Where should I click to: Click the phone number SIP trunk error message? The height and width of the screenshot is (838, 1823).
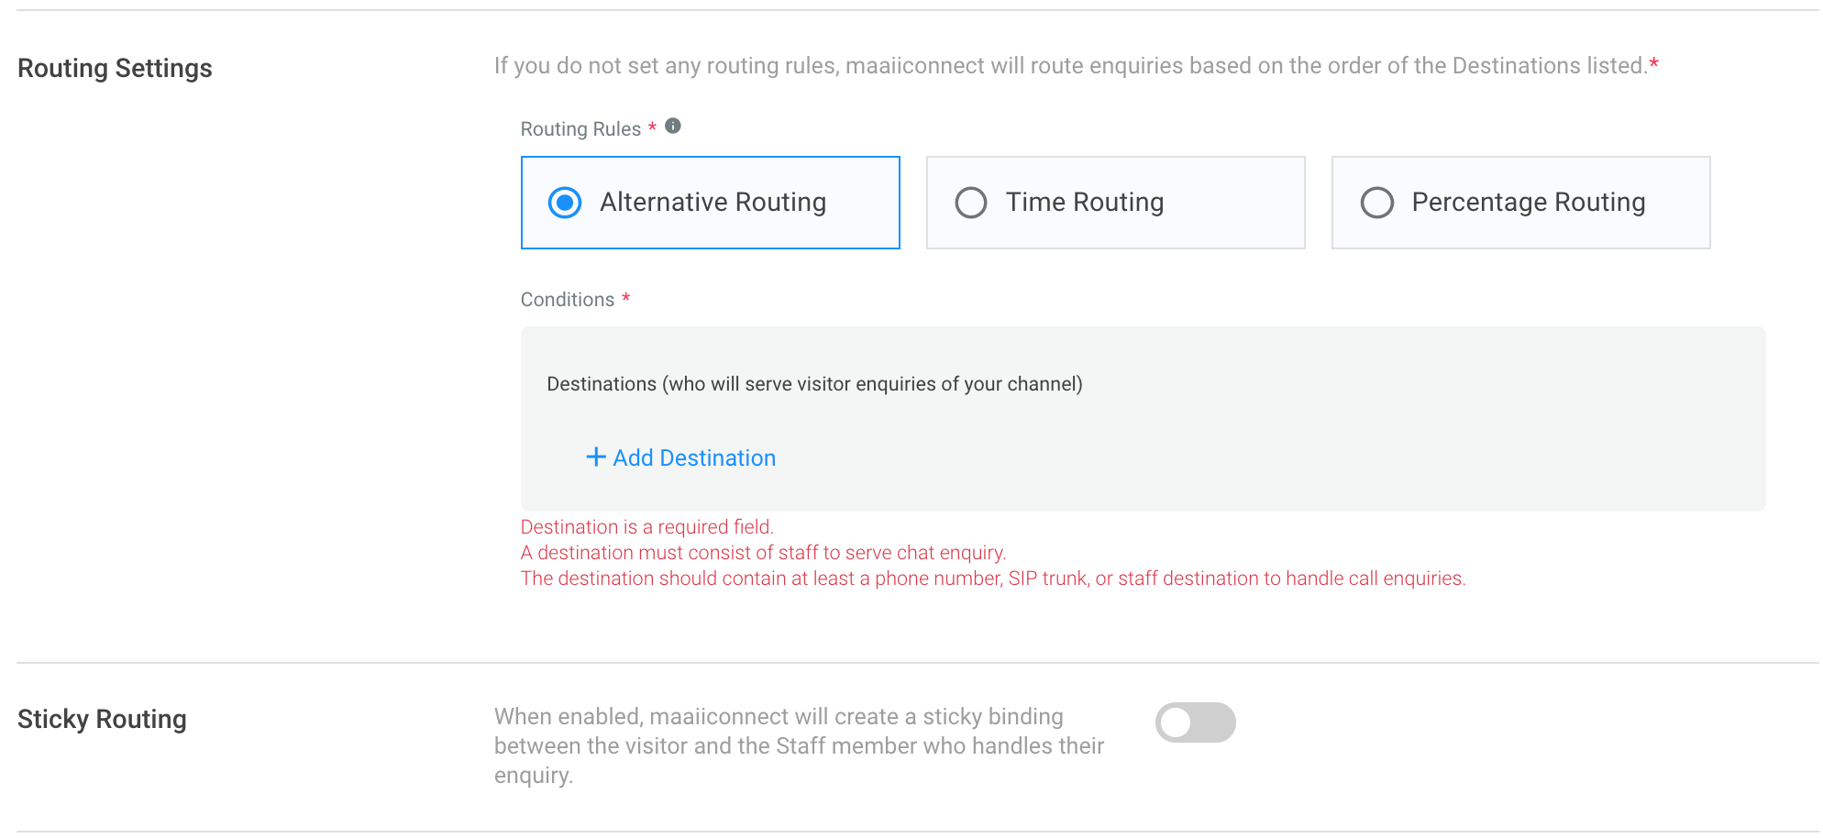click(993, 579)
